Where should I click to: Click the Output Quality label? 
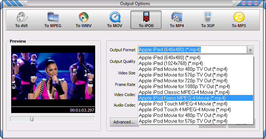pyautogui.click(x=123, y=61)
